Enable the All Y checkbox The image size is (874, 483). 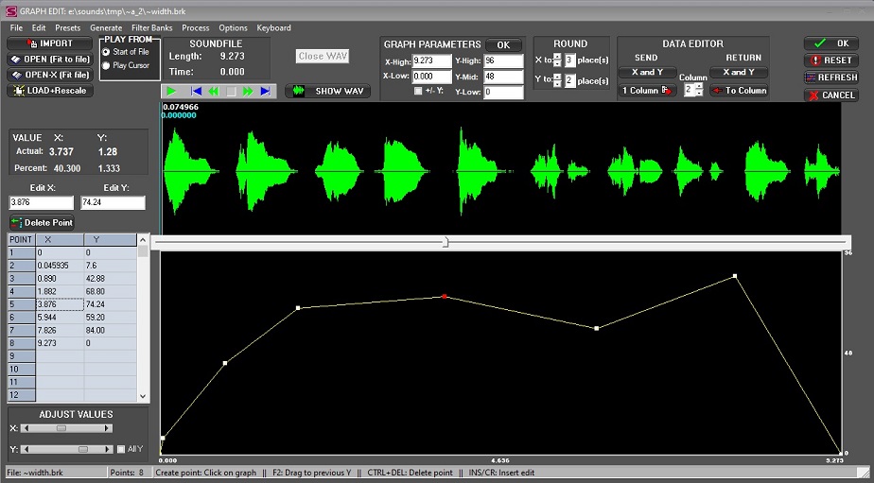[x=121, y=449]
